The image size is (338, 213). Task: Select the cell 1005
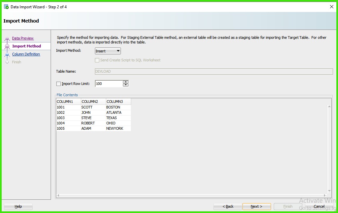tap(69, 128)
